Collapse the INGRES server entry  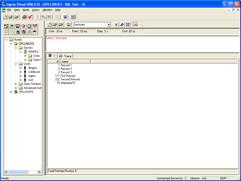(20, 52)
